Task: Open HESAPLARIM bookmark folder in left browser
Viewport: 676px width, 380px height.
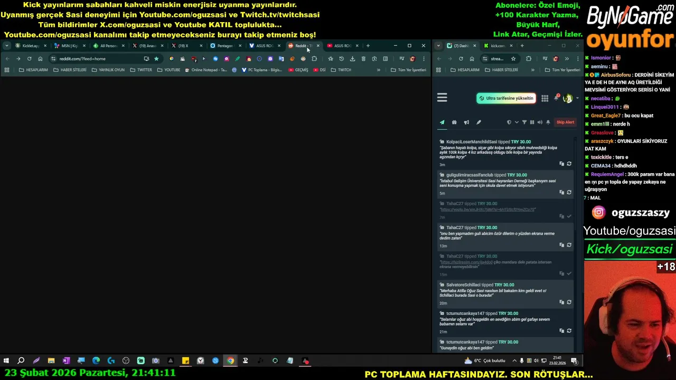Action: point(33,70)
